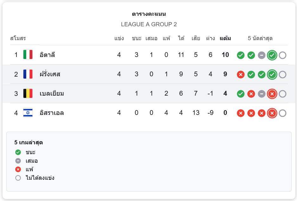Click Italy's highlighted latest win icon
Viewport: 297px width, 201px height.
click(272, 55)
